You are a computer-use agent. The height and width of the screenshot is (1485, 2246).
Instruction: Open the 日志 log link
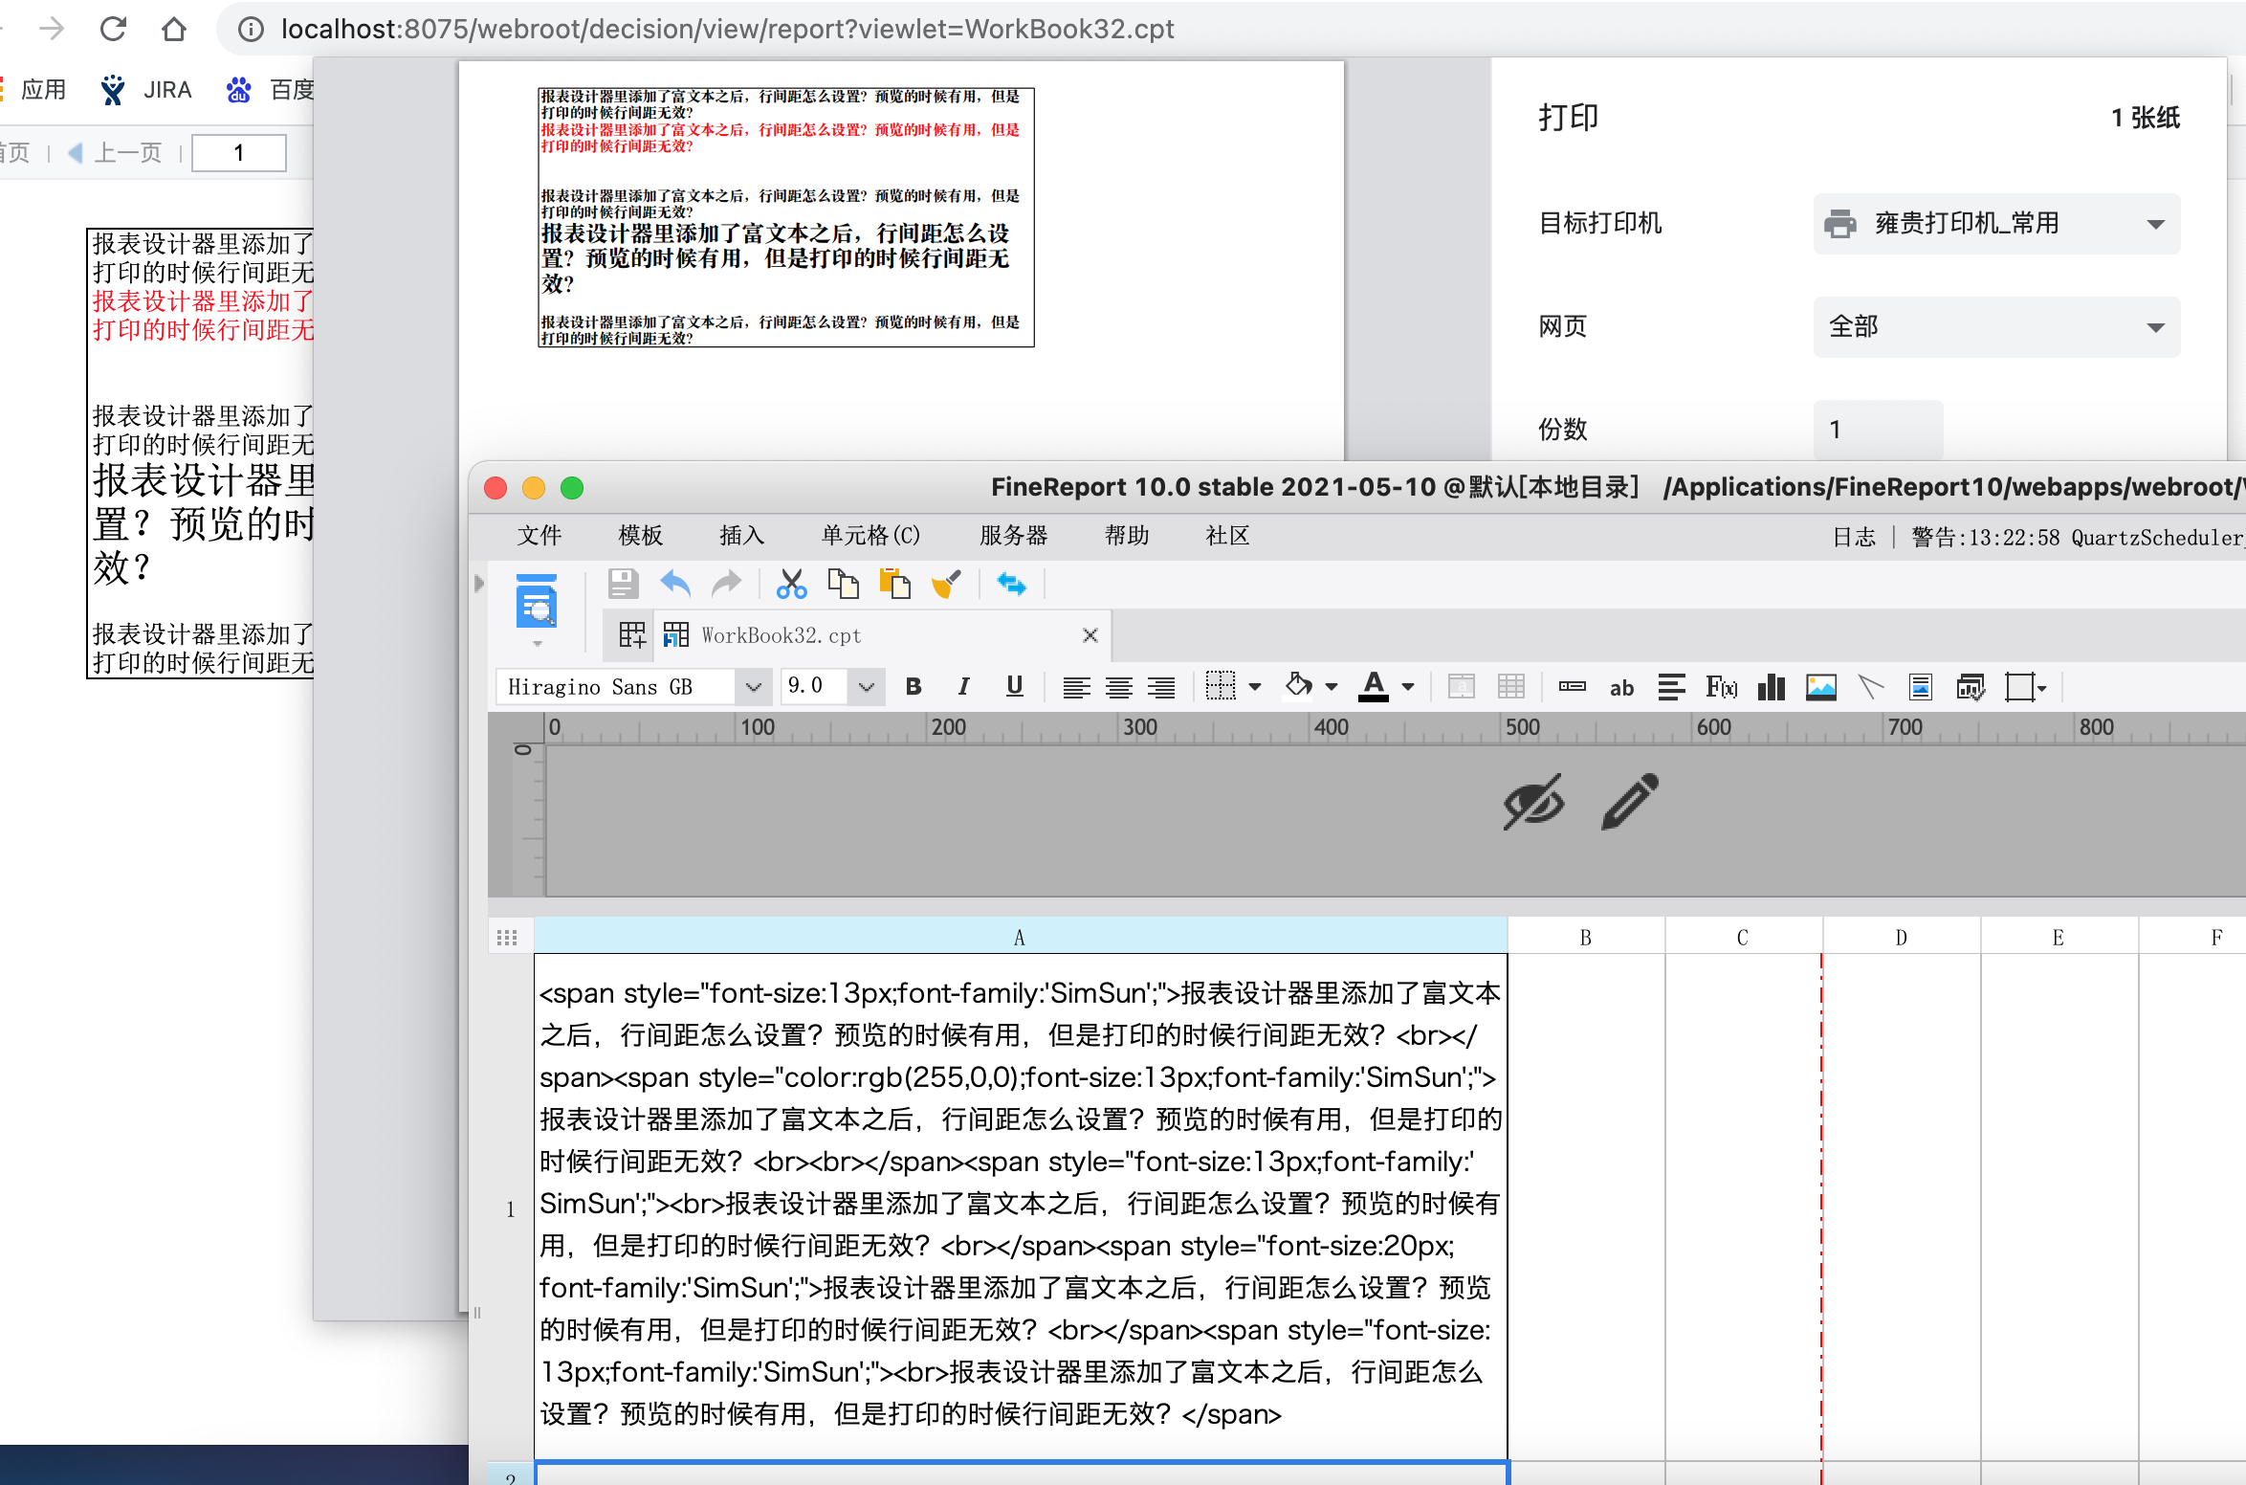1854,537
